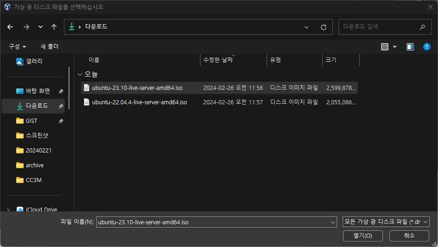Viewport: 438px width, 247px height.
Task: Select 다운로드 in the sidebar
Action: coord(33,106)
